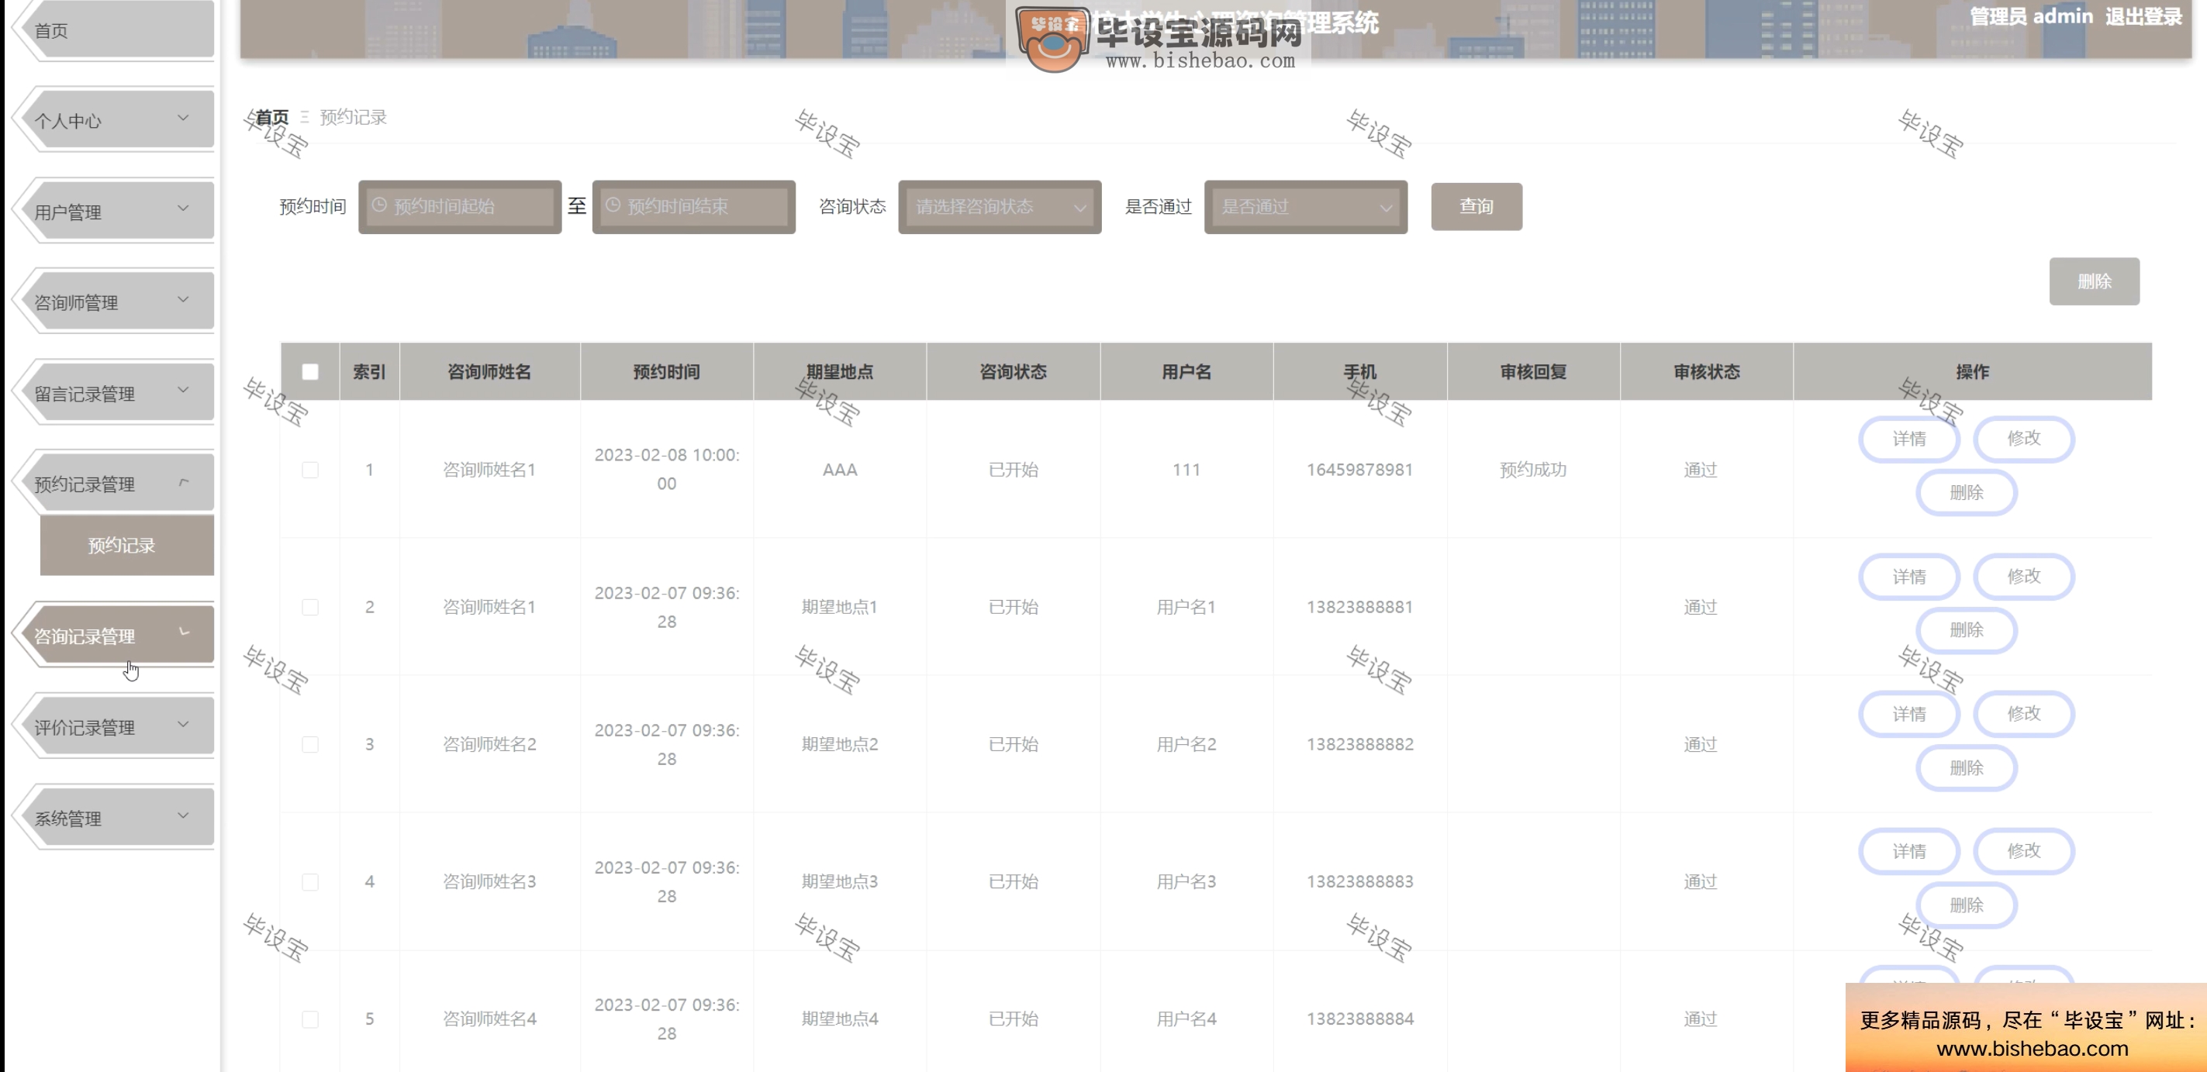Screen dimensions: 2207x1072
Task: Click the 预约时间起始 input field
Action: [x=460, y=206]
